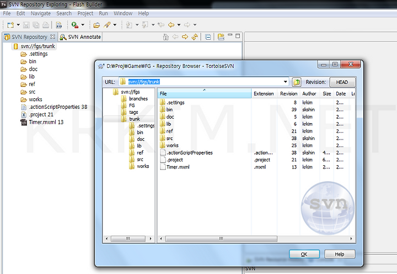Click the folder tree horizontal scrollbar
Image resolution: width=397 pixels, height=274 pixels.
click(128, 239)
